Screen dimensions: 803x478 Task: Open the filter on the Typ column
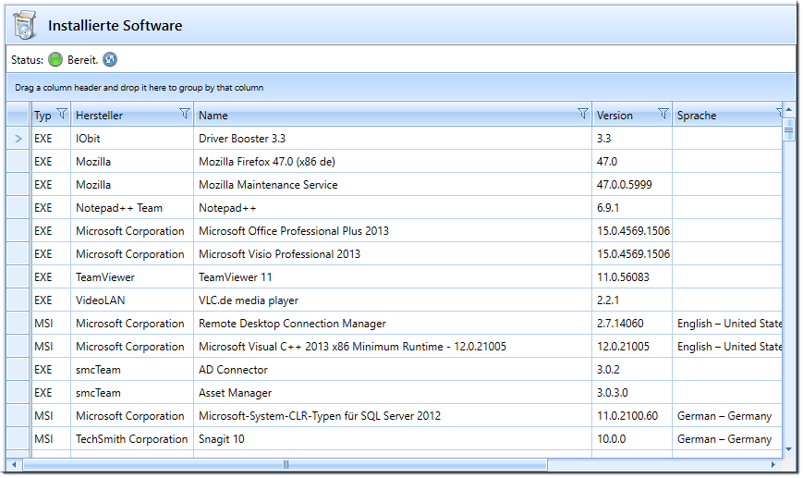(62, 114)
